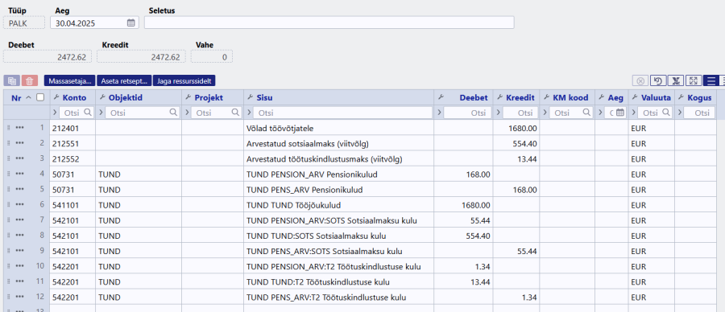
Task: Expand the Kreedit filter chevron
Action: click(498, 112)
